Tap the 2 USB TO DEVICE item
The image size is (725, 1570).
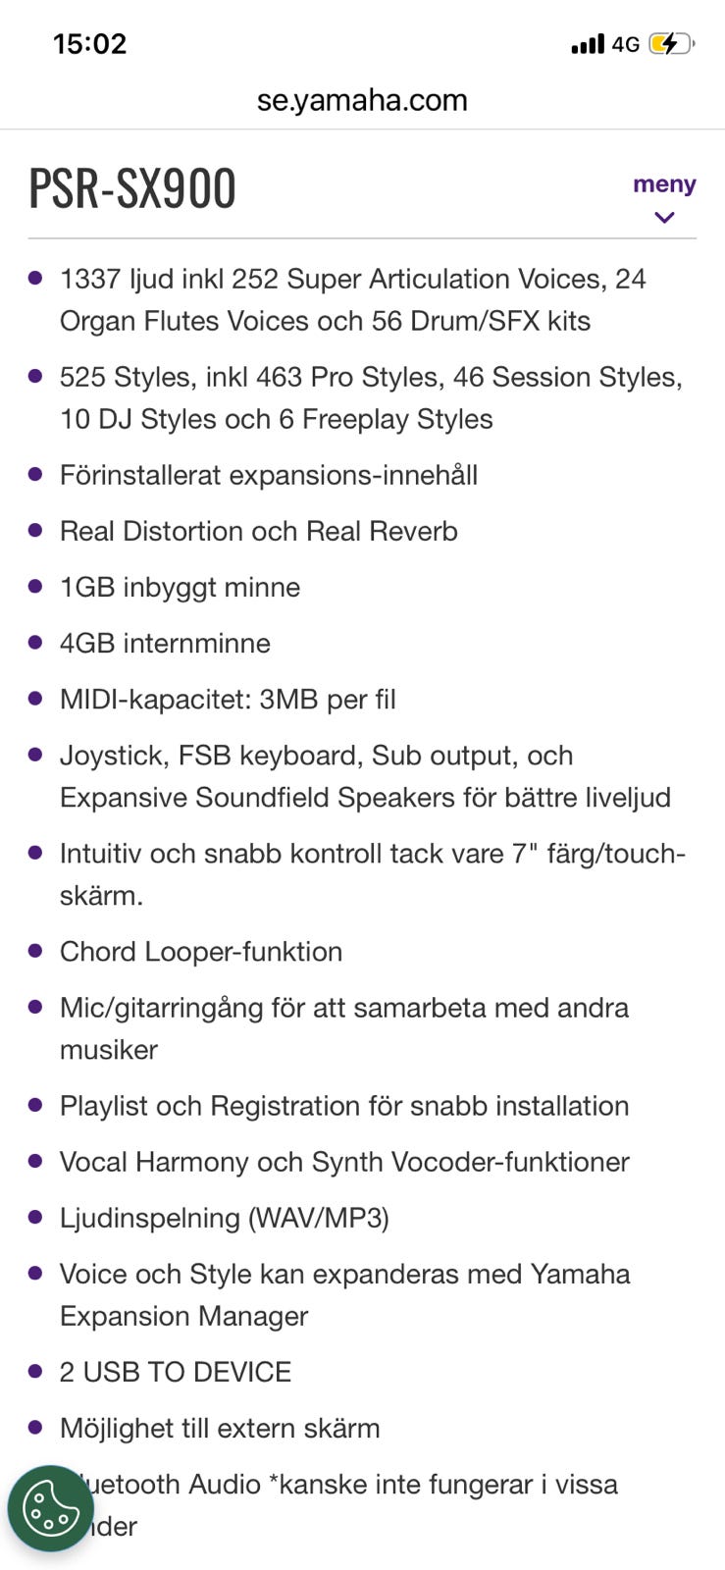[176, 1371]
